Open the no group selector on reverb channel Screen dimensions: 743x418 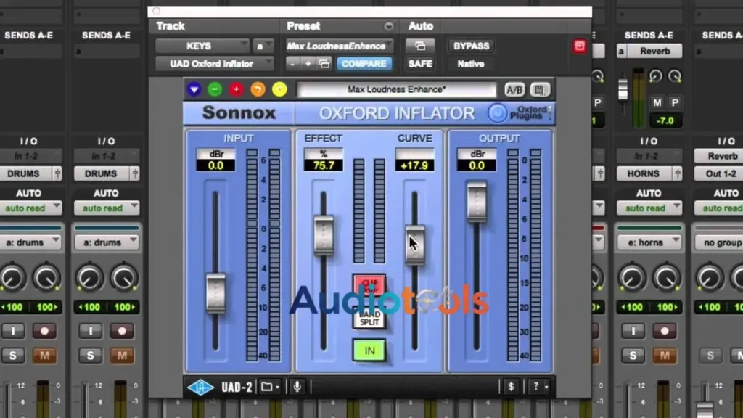coord(720,242)
